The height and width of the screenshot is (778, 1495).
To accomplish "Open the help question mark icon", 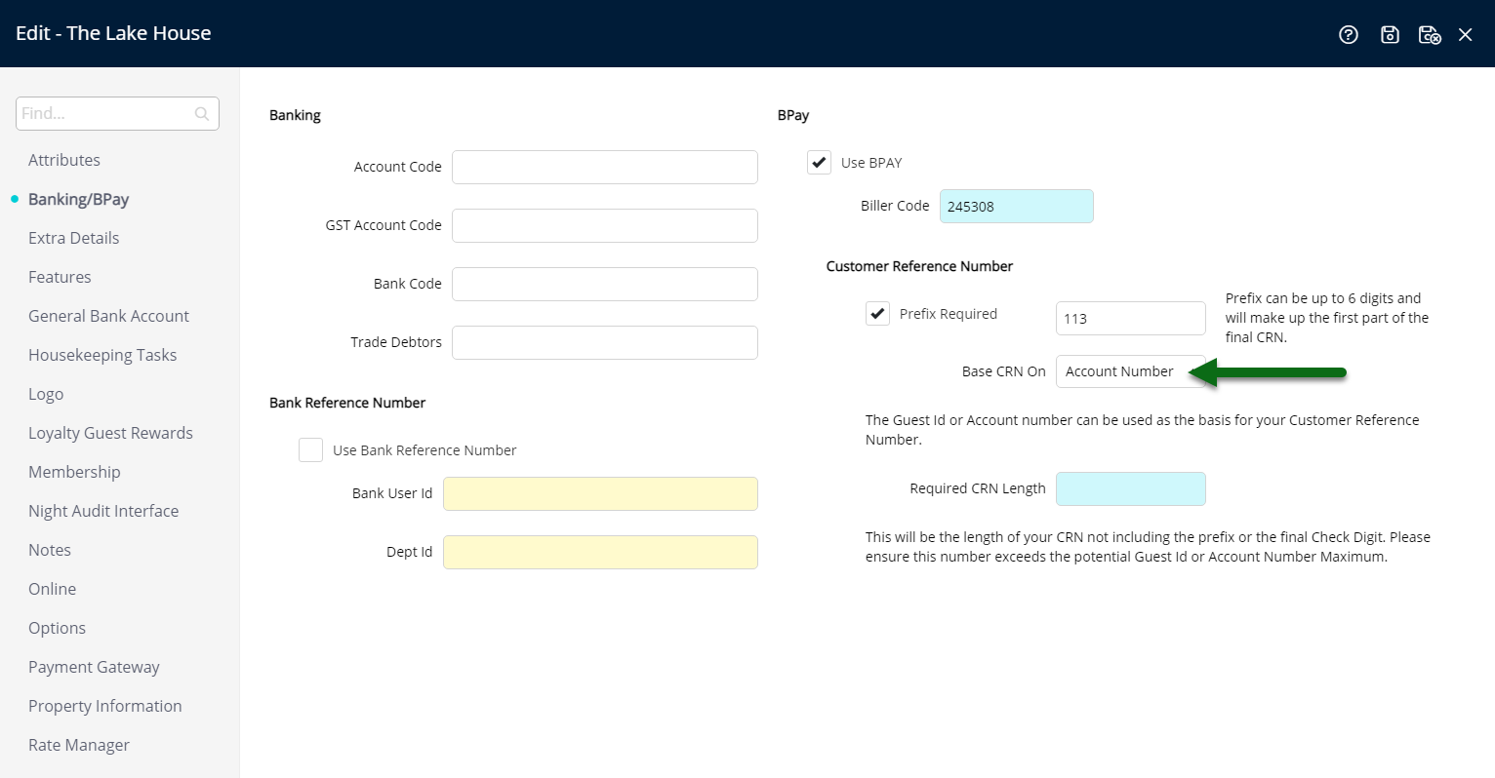I will (1349, 34).
